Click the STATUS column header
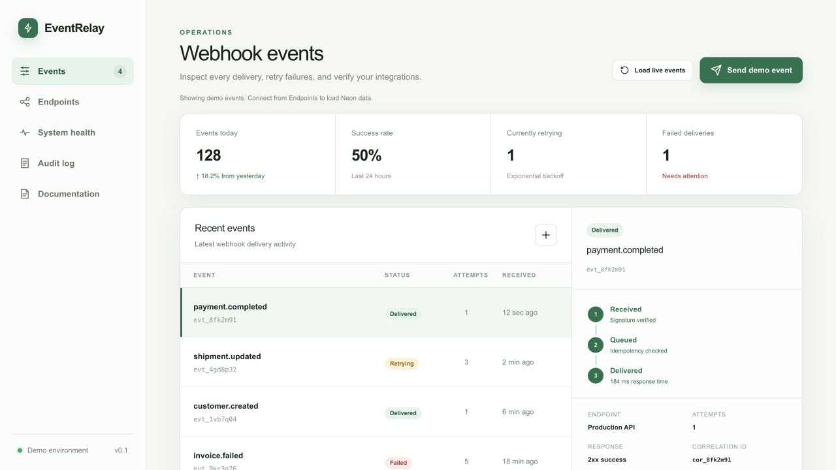Screen dimensions: 836x470 397,275
